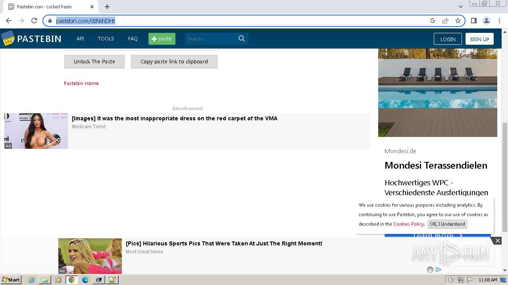The height and width of the screenshot is (285, 508).
Task: Click the Medicare Trend ad source
Action: [89, 127]
